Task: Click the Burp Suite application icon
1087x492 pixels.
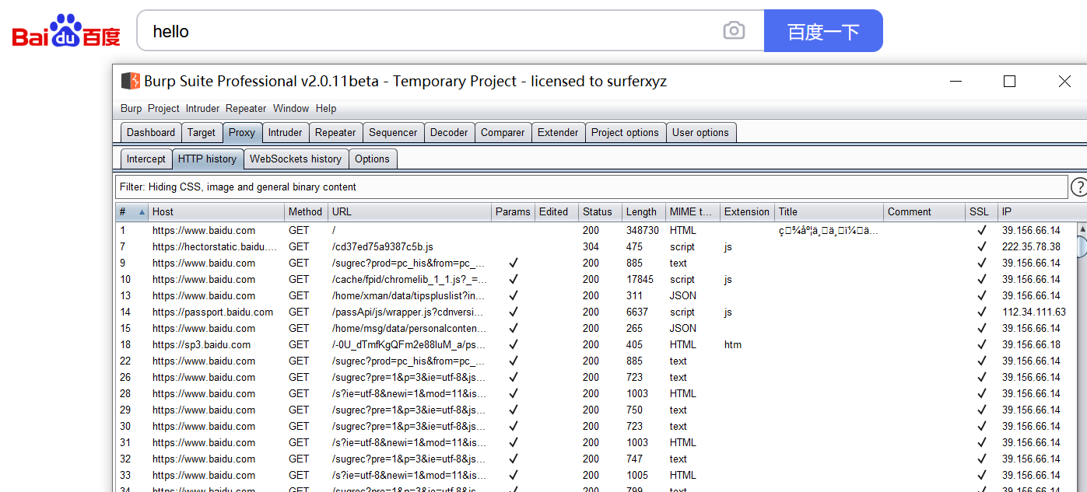Action: (131, 81)
